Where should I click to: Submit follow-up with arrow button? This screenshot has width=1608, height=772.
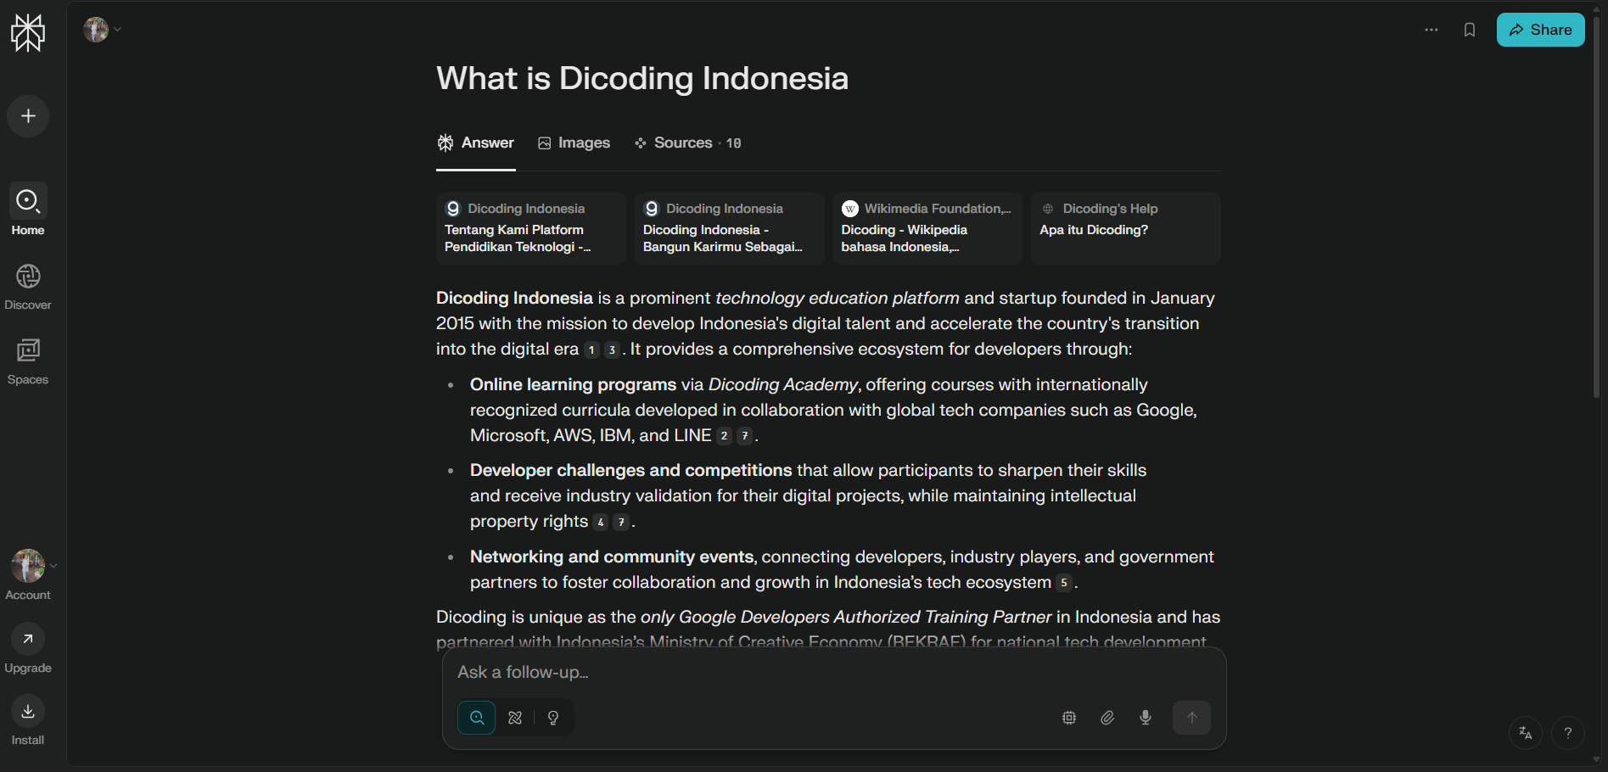(1191, 718)
